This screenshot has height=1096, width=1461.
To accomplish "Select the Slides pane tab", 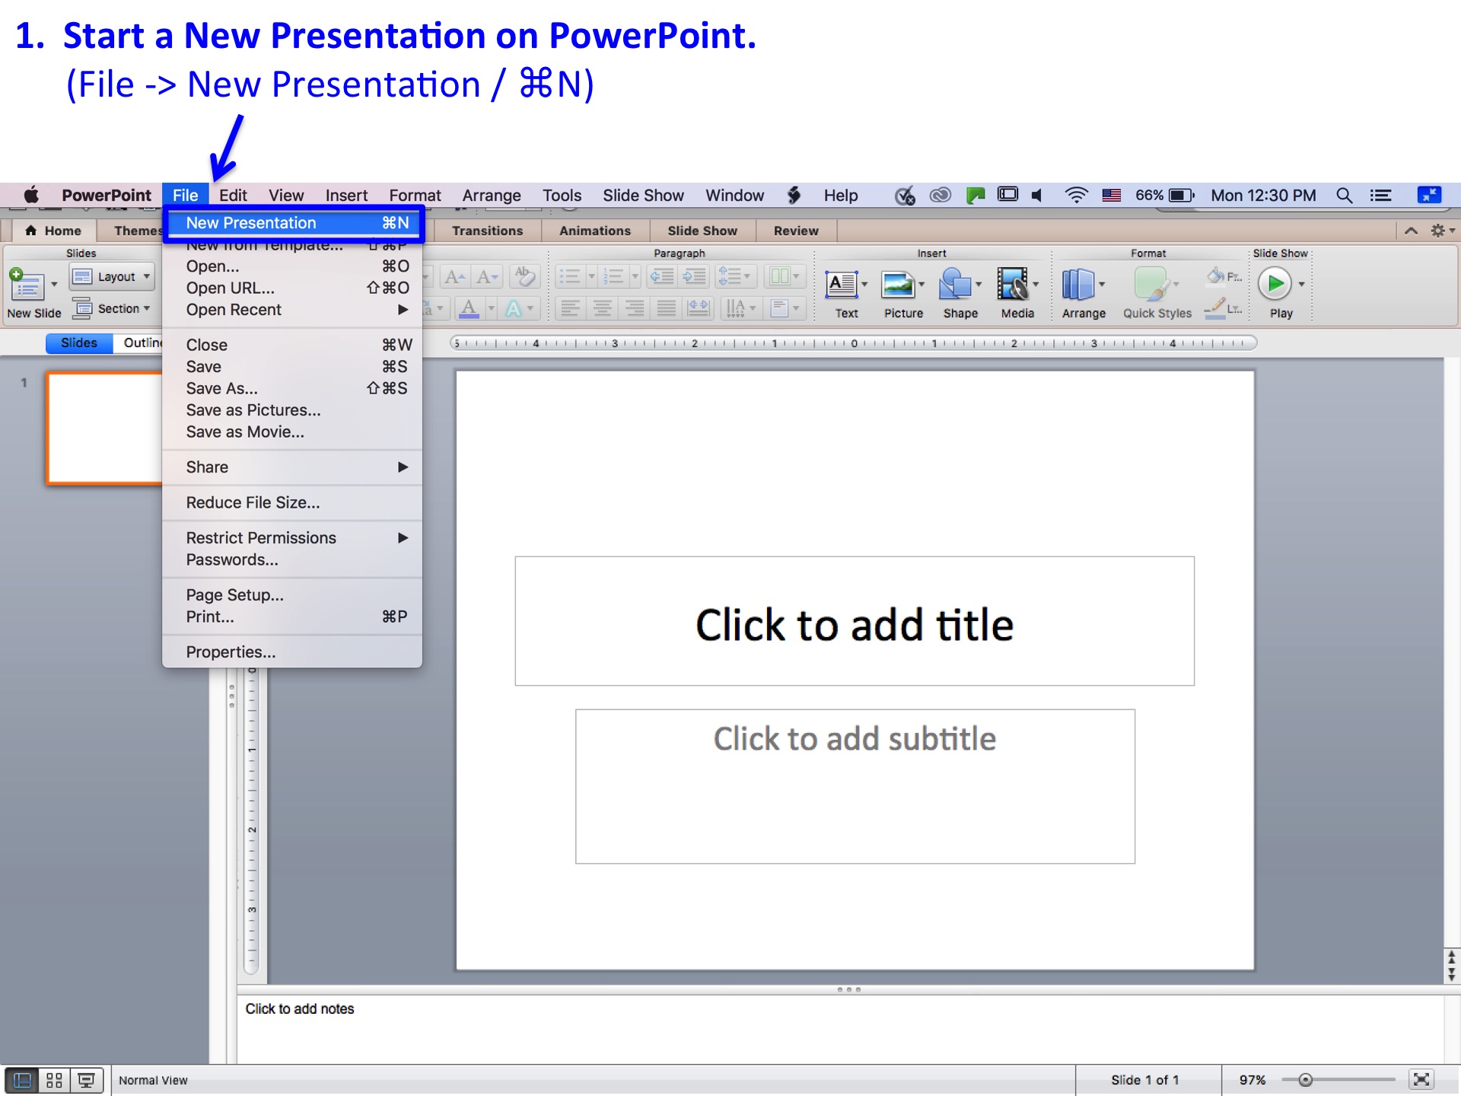I will [x=79, y=343].
